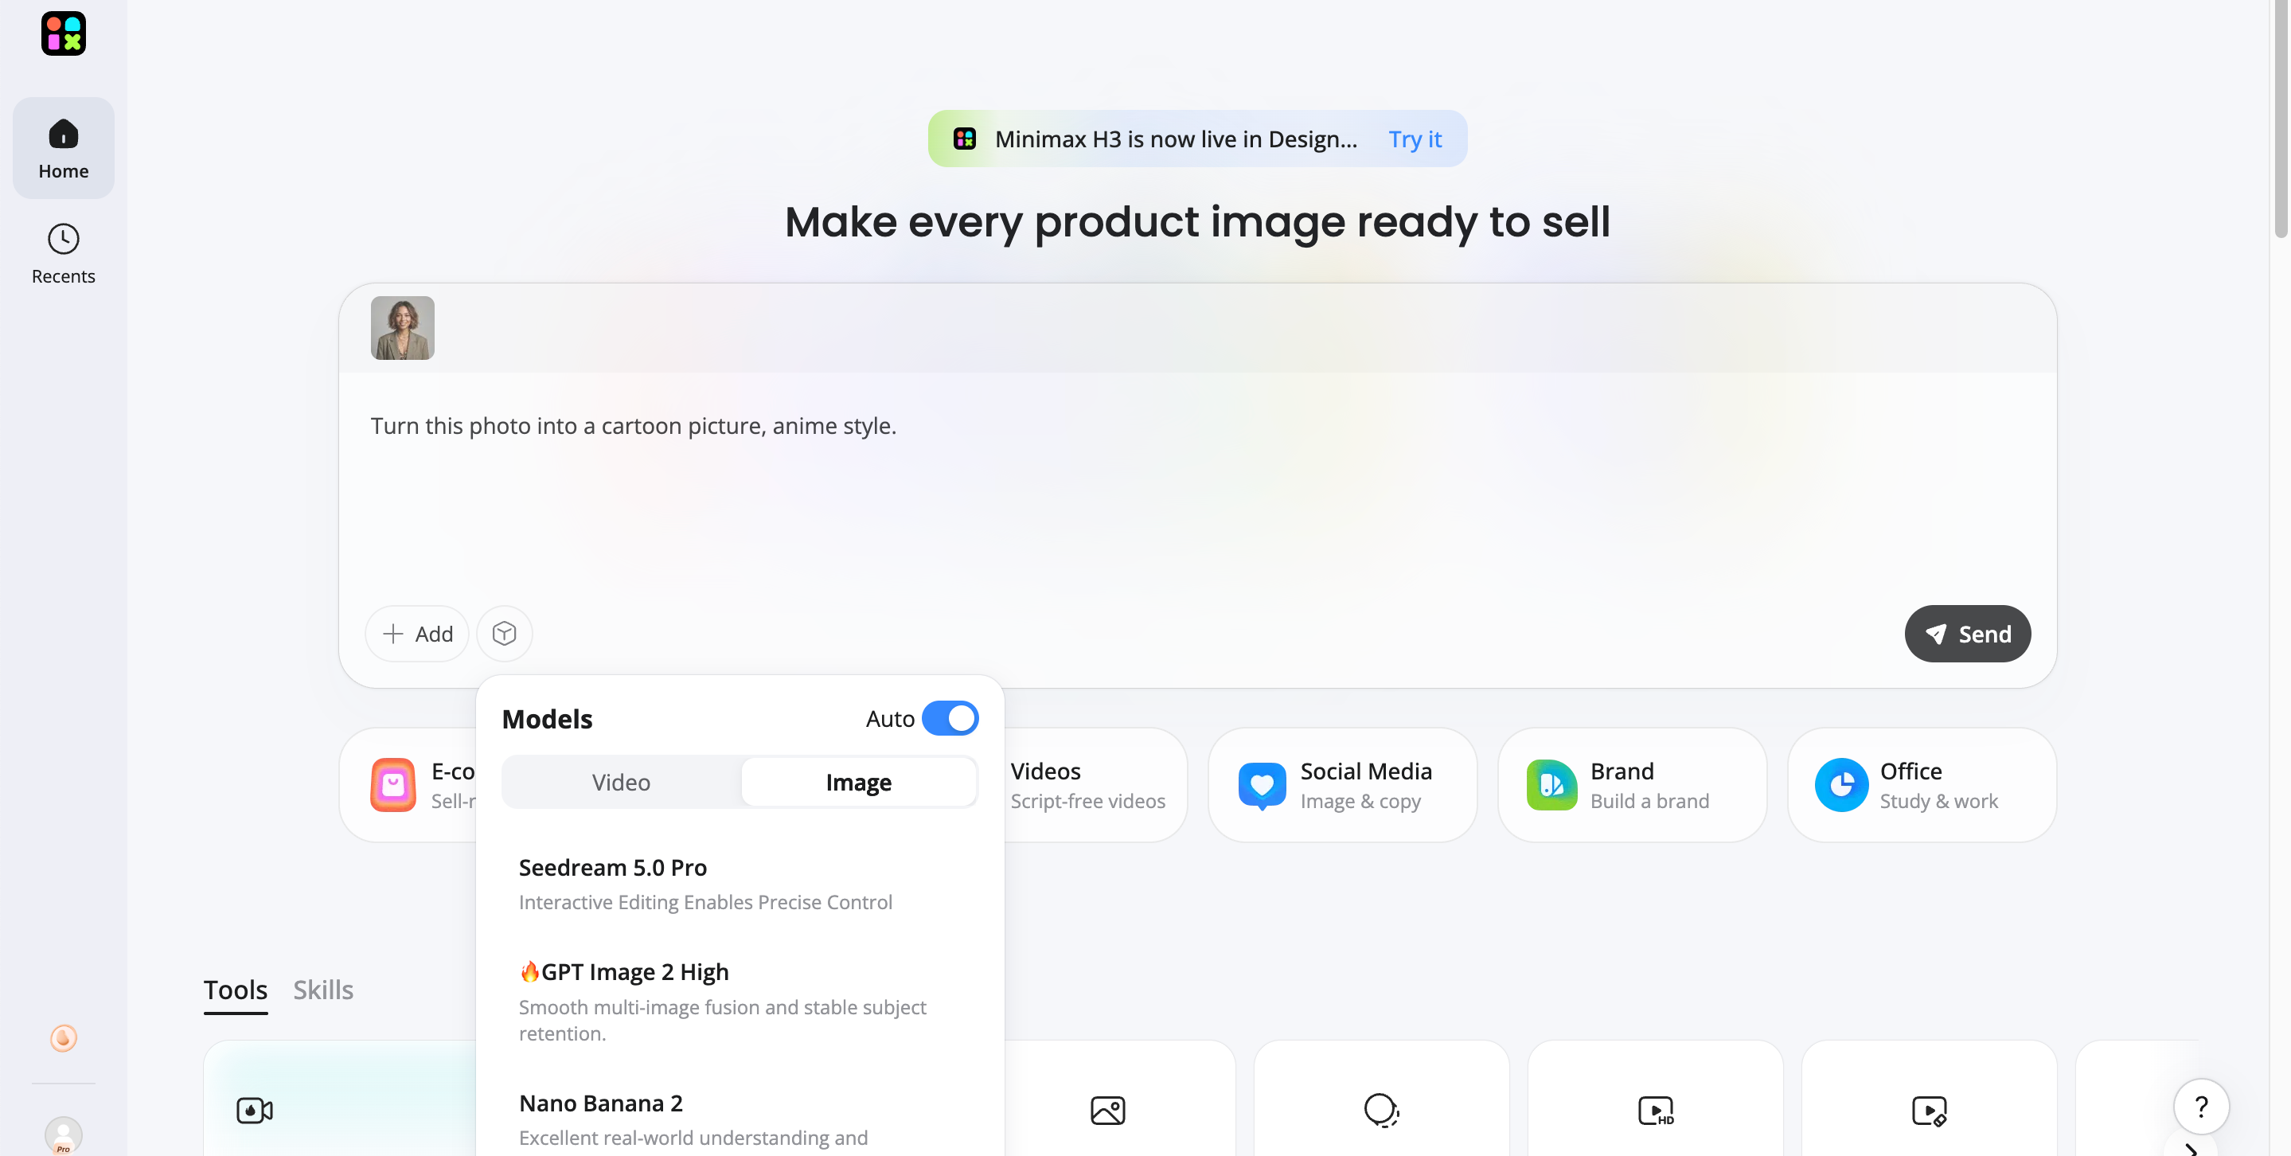Click the uploaded portrait photo thumbnail
This screenshot has height=1156, width=2291.
pyautogui.click(x=403, y=328)
